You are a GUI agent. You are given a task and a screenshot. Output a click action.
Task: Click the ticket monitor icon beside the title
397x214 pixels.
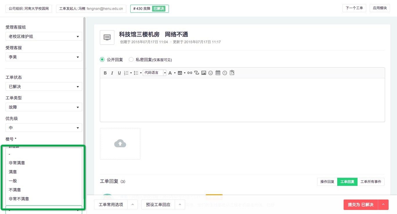[x=107, y=37]
